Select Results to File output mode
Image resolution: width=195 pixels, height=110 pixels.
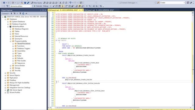83,6
